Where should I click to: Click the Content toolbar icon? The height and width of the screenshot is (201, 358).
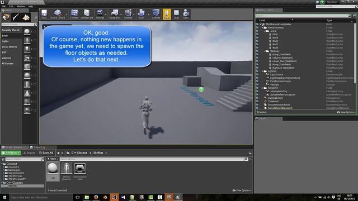tap(74, 14)
